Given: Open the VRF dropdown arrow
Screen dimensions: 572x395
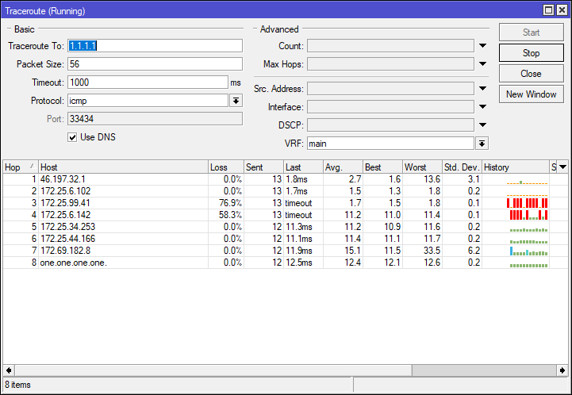Looking at the screenshot, I should coord(482,144).
